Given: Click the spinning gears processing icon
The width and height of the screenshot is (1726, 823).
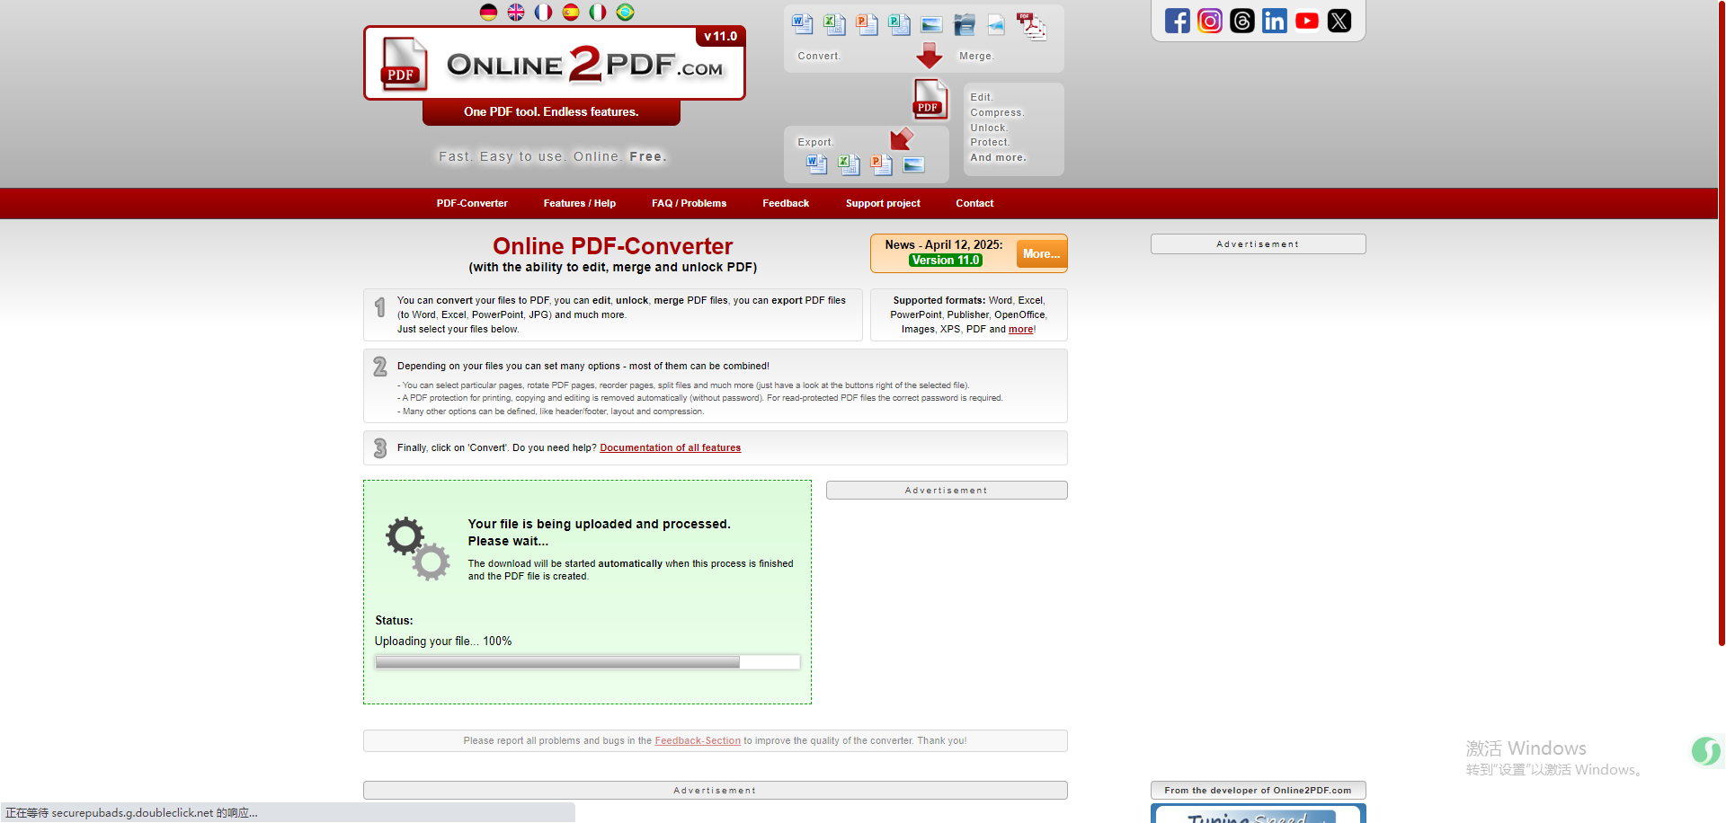Looking at the screenshot, I should pyautogui.click(x=417, y=549).
